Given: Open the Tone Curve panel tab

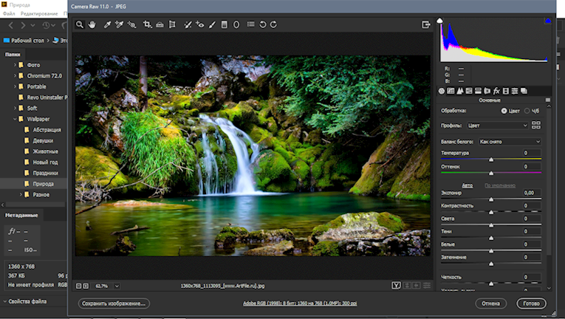Looking at the screenshot, I should click(x=451, y=91).
